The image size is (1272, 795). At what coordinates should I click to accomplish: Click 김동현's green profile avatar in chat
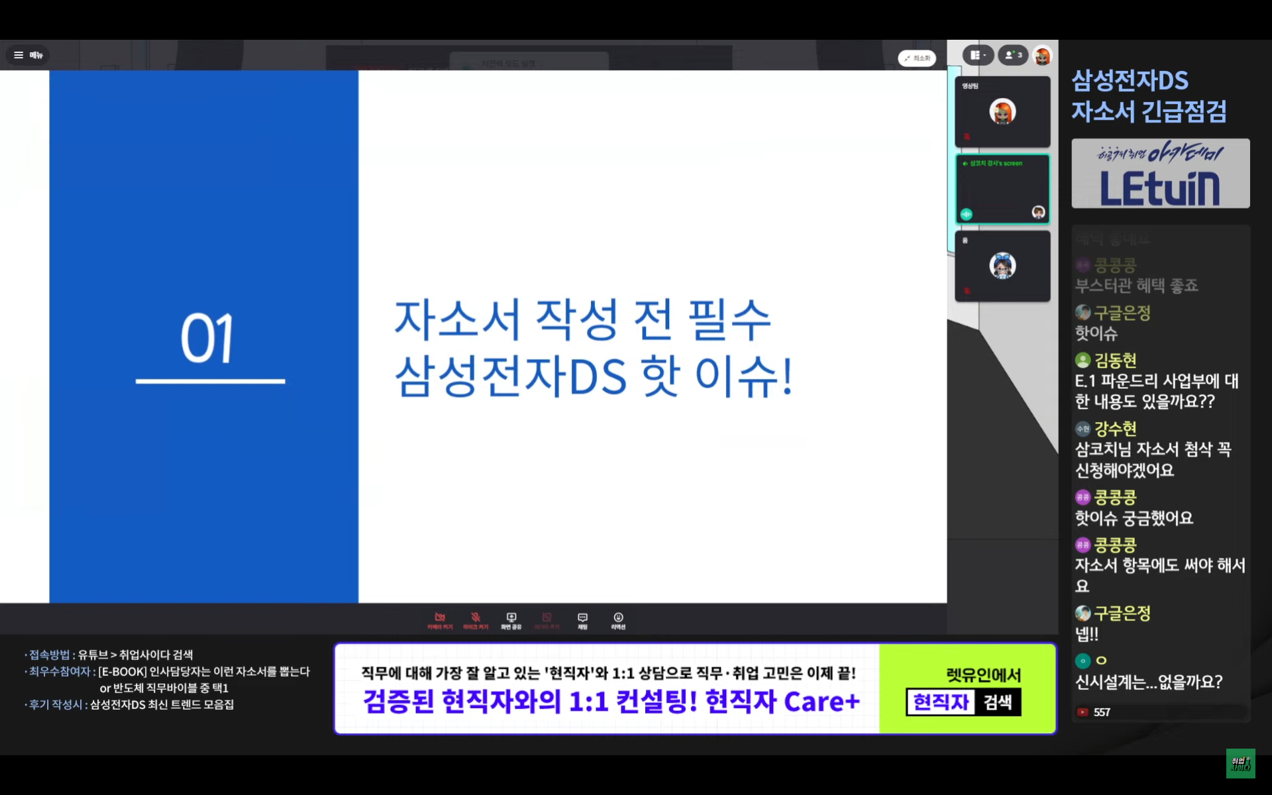pos(1083,360)
